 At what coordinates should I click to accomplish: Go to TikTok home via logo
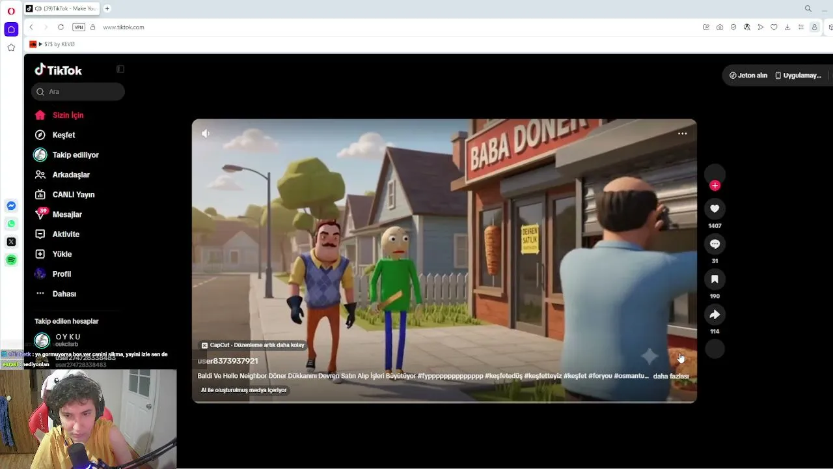coord(58,70)
